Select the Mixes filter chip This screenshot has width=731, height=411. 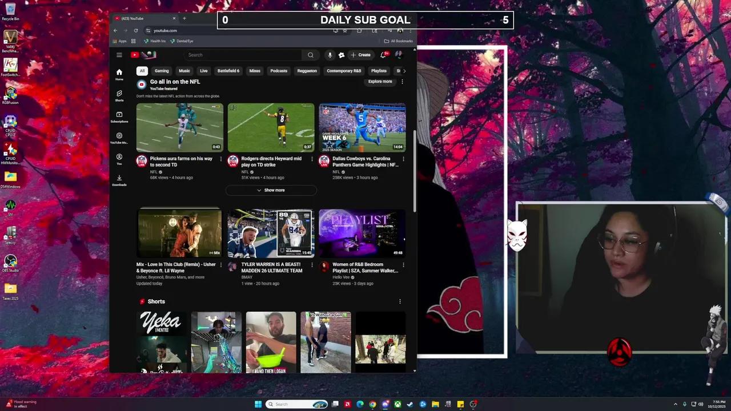255,71
